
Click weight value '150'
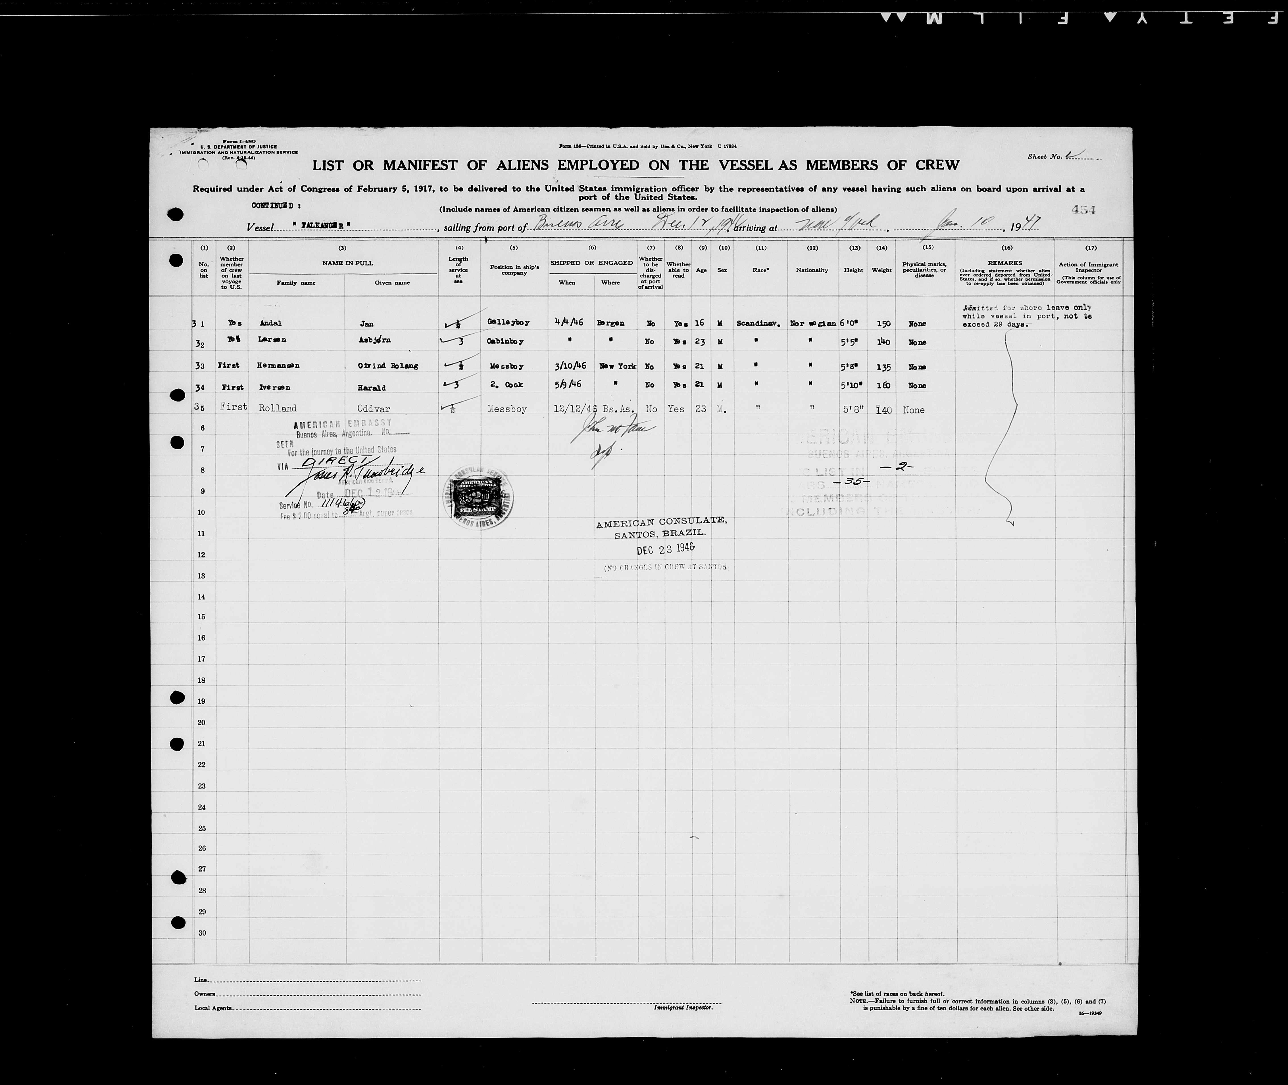point(883,324)
